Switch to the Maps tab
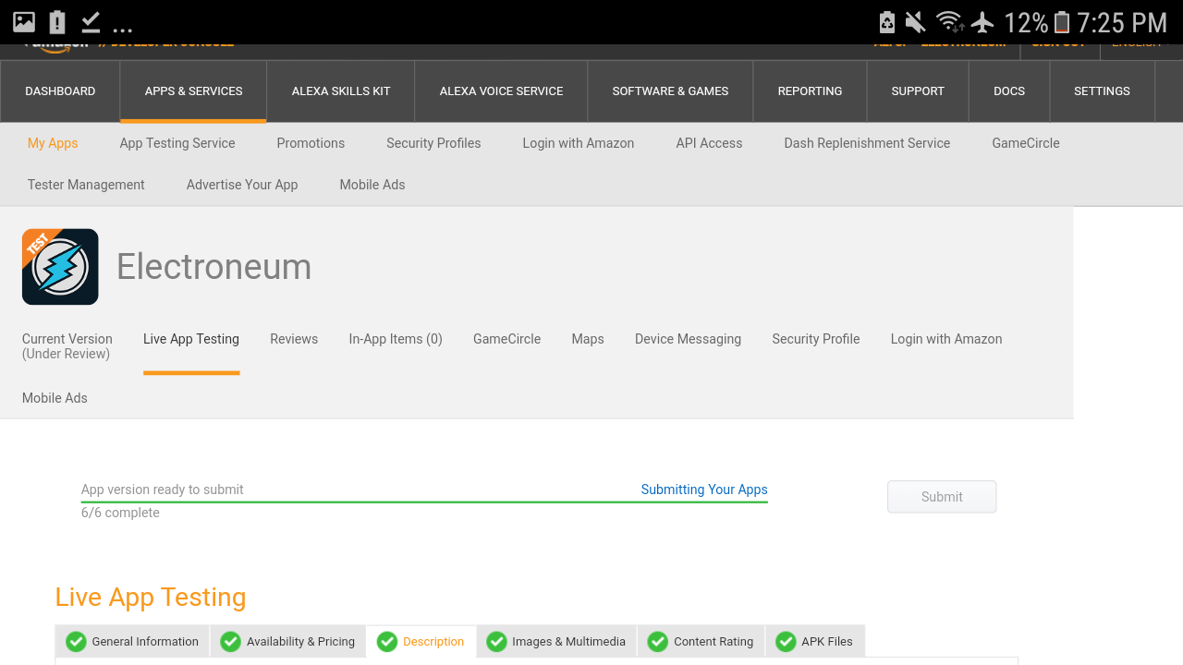The image size is (1183, 665). click(x=588, y=339)
